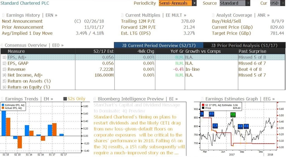286x157 pixels.
Task: Open the Source Standard dropdown arrow
Action: click(x=248, y=3)
